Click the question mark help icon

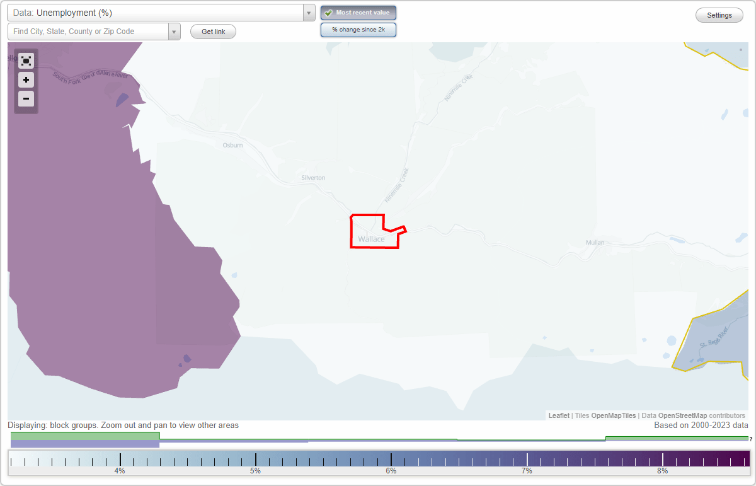(x=751, y=439)
